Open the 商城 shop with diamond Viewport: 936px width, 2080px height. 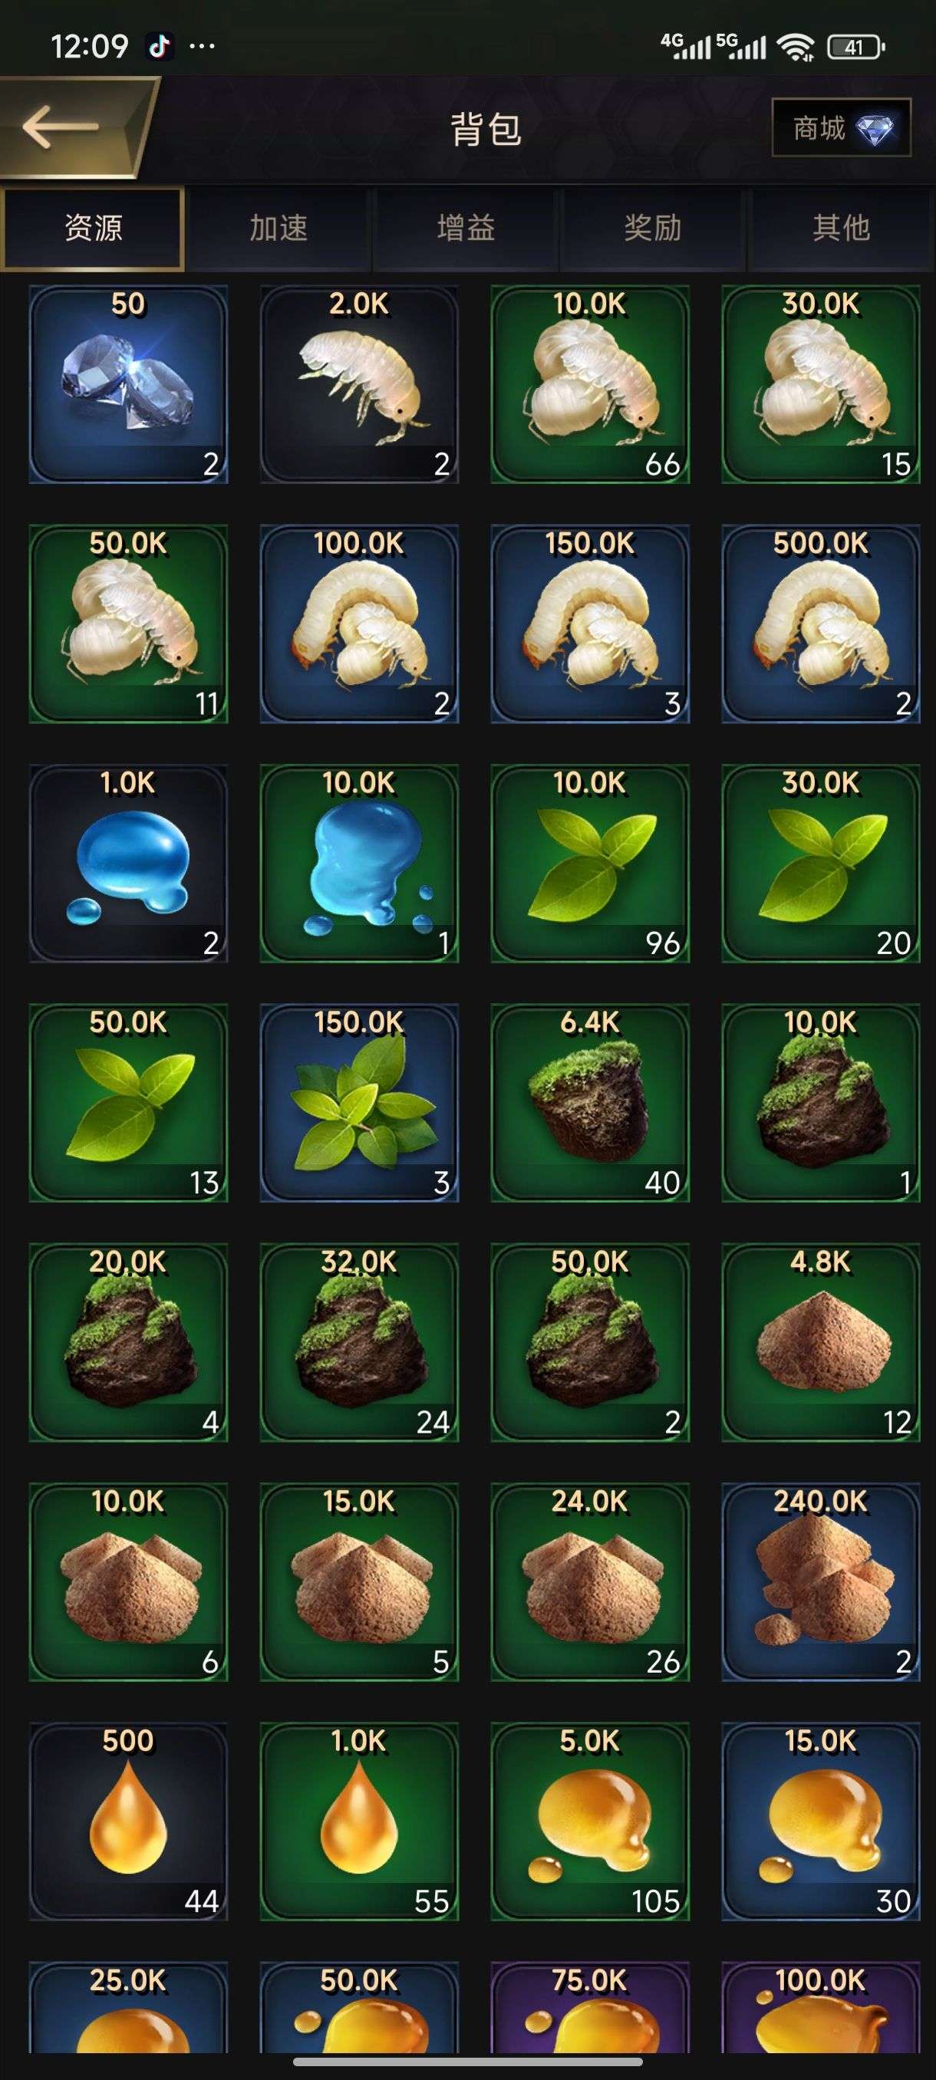coord(842,127)
